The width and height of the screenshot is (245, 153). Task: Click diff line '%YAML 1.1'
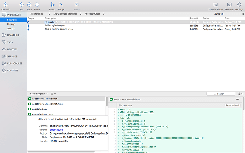pos(125,109)
